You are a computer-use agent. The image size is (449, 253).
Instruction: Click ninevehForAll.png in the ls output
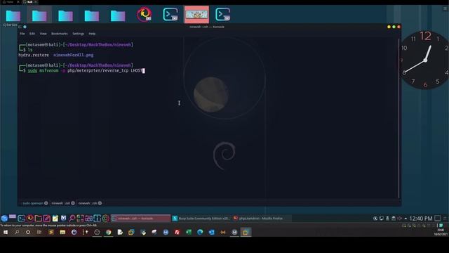point(73,55)
